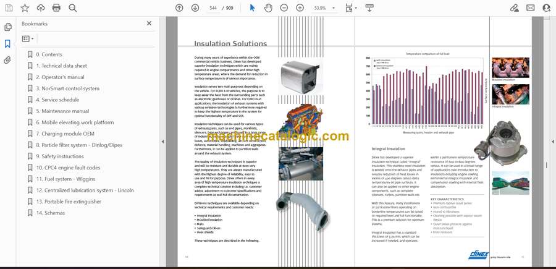
Task: Open bookmark '9. Safety instructions'
Action: pyautogui.click(x=60, y=156)
